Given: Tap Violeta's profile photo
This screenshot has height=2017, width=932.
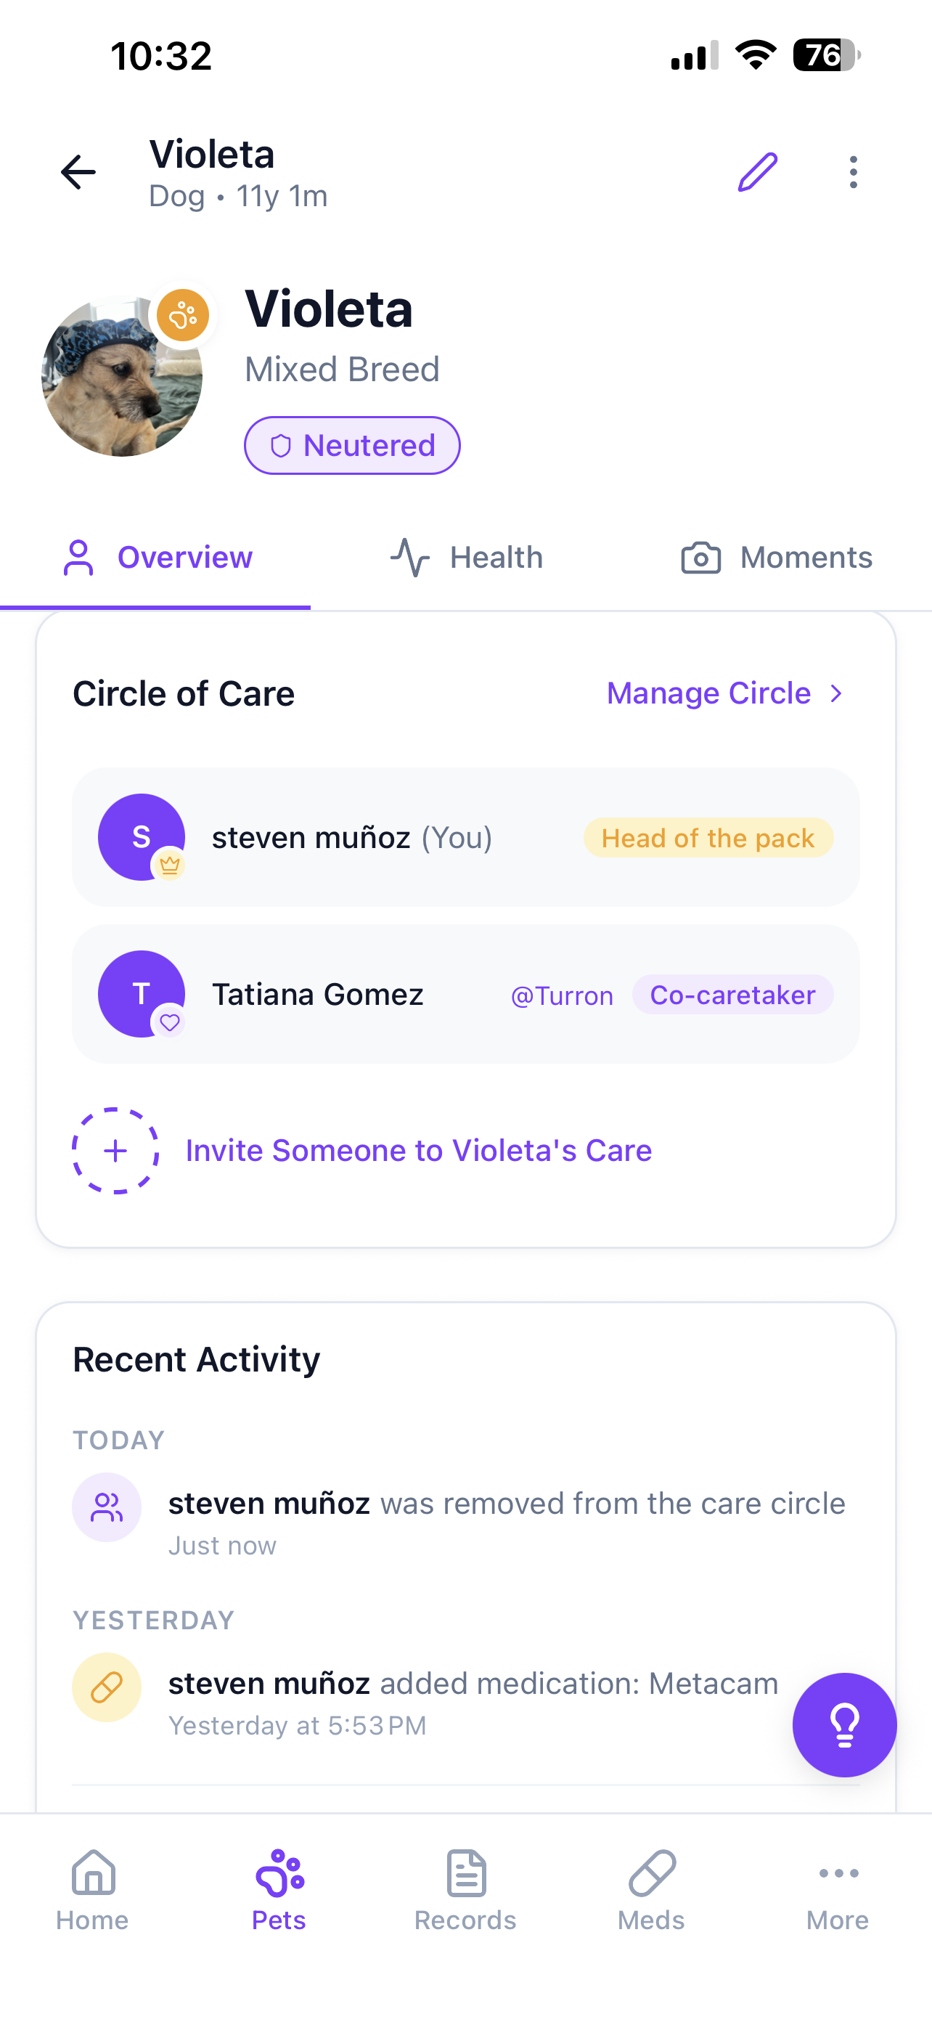Looking at the screenshot, I should 118,380.
